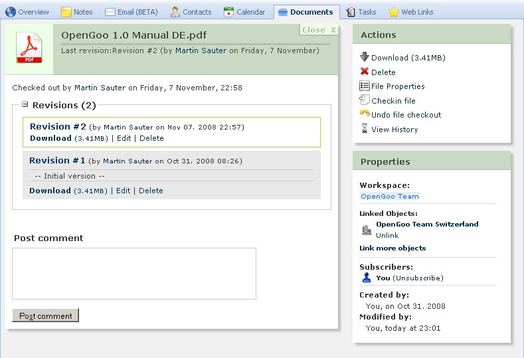Click the Undo file checkout arrow icon
Image resolution: width=524 pixels, height=358 pixels.
pyautogui.click(x=364, y=114)
